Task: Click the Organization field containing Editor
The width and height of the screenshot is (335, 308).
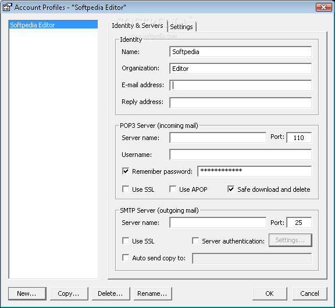Action: point(240,69)
